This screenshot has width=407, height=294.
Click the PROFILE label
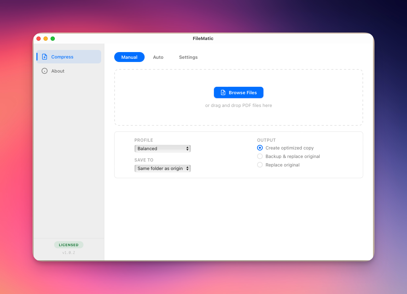pyautogui.click(x=144, y=140)
